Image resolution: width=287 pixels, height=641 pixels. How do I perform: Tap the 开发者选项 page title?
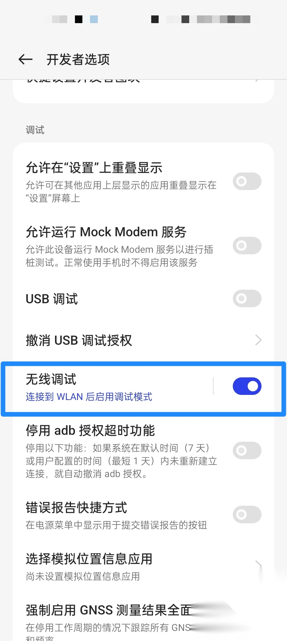[78, 60]
